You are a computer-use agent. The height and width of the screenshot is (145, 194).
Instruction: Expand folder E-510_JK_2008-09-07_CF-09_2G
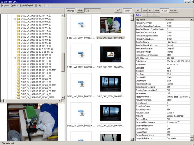(x=15, y=19)
